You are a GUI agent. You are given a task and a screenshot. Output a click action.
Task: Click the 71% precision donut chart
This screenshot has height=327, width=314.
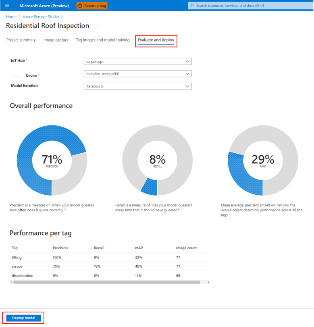coord(52,160)
